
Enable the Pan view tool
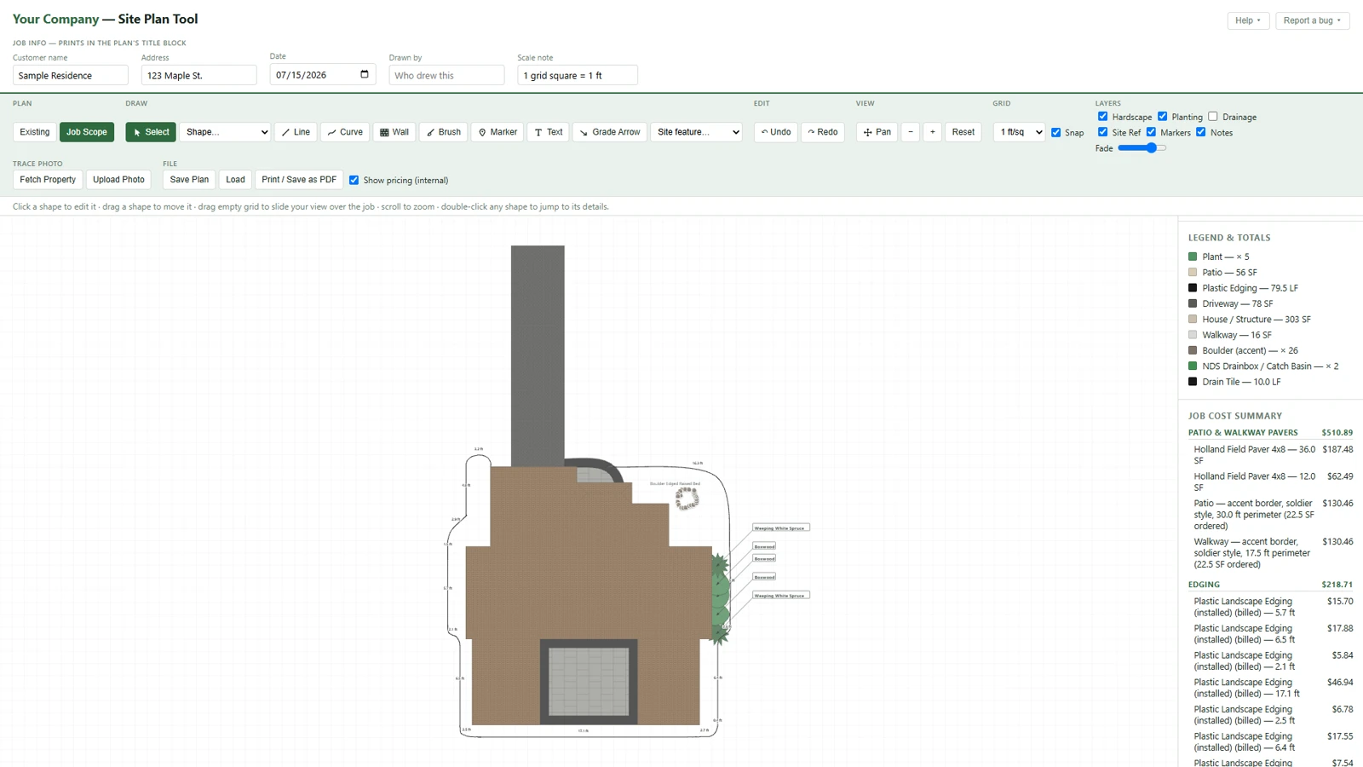pyautogui.click(x=877, y=132)
